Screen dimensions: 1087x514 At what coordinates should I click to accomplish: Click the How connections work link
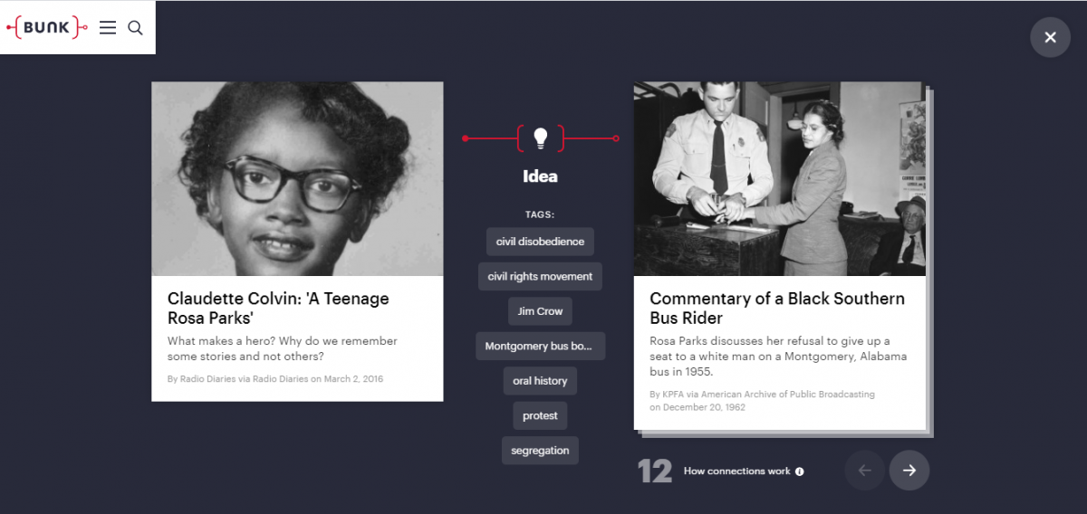[736, 471]
